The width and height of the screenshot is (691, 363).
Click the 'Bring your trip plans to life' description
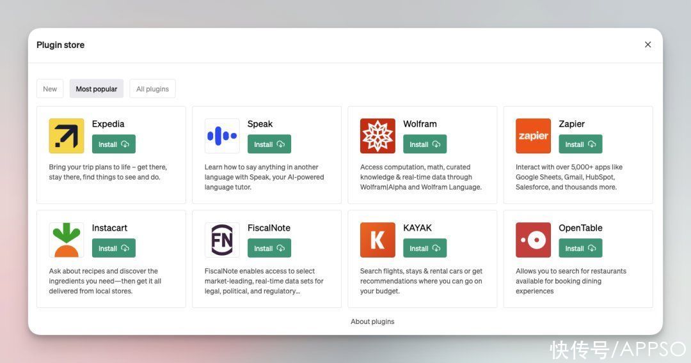click(x=108, y=172)
